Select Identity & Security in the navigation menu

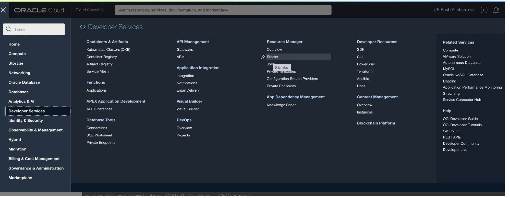(x=26, y=121)
